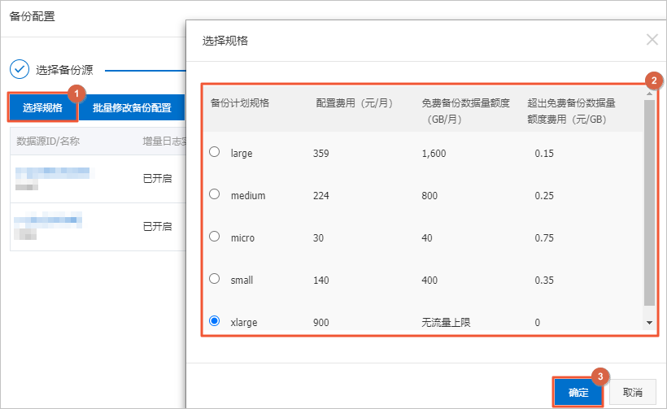Screen dimensions: 667x409
Task: Click the 800 quota cell for medium
Action: [429, 196]
